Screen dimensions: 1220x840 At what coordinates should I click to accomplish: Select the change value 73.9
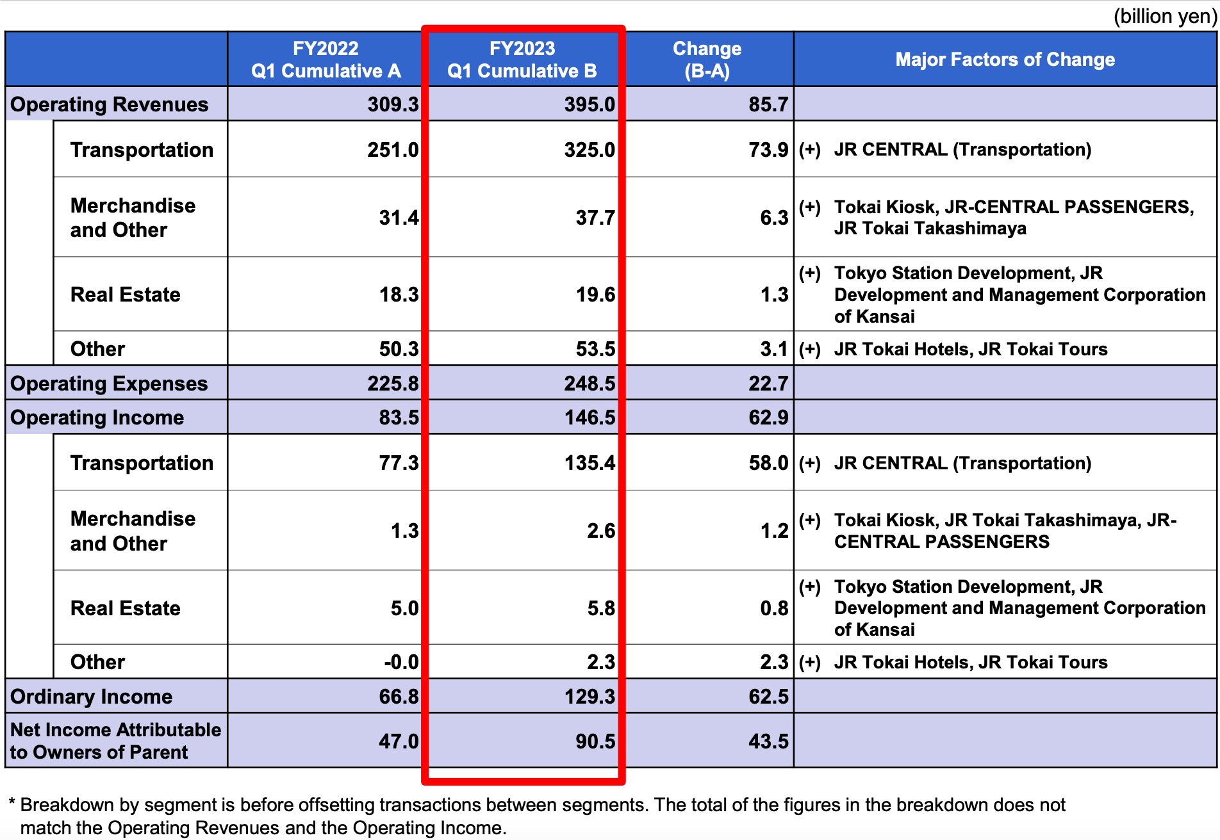[768, 150]
